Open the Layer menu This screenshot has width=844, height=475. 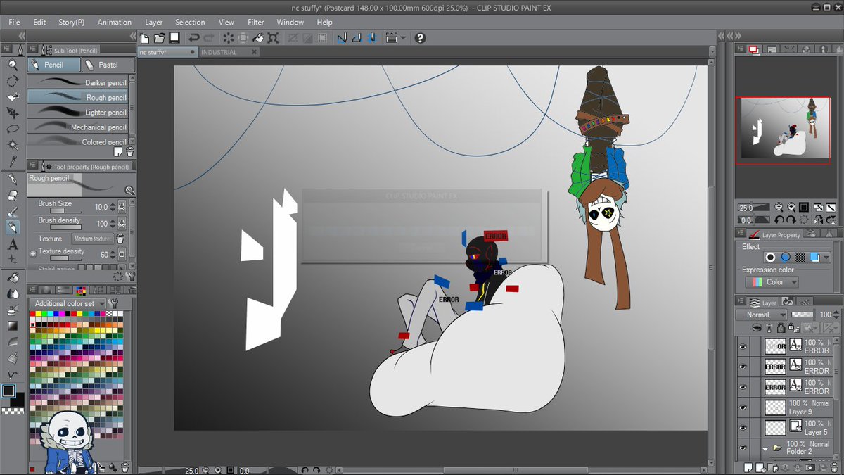pyautogui.click(x=154, y=22)
